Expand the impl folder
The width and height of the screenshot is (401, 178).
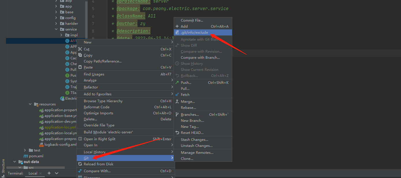(x=62, y=35)
